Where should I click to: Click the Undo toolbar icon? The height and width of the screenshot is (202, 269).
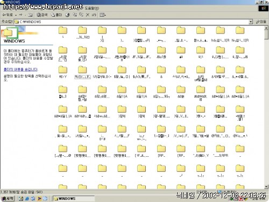click(x=94, y=15)
